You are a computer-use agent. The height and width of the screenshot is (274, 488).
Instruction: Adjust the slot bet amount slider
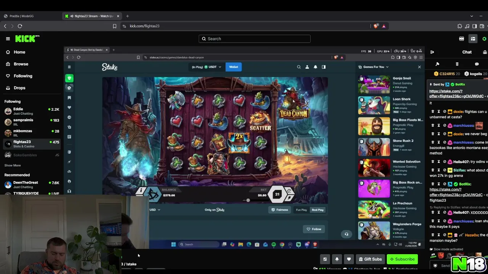tap(248, 200)
